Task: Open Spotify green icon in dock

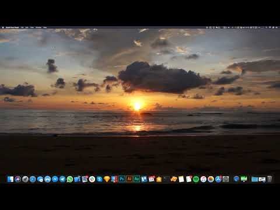Action: [196, 179]
